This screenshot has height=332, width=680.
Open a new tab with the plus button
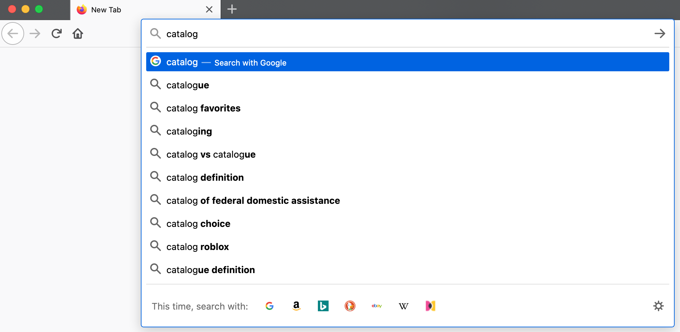(x=232, y=9)
